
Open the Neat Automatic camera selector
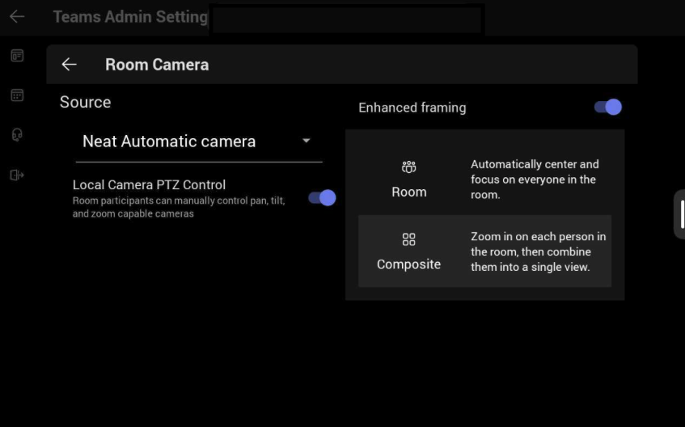[x=169, y=142]
